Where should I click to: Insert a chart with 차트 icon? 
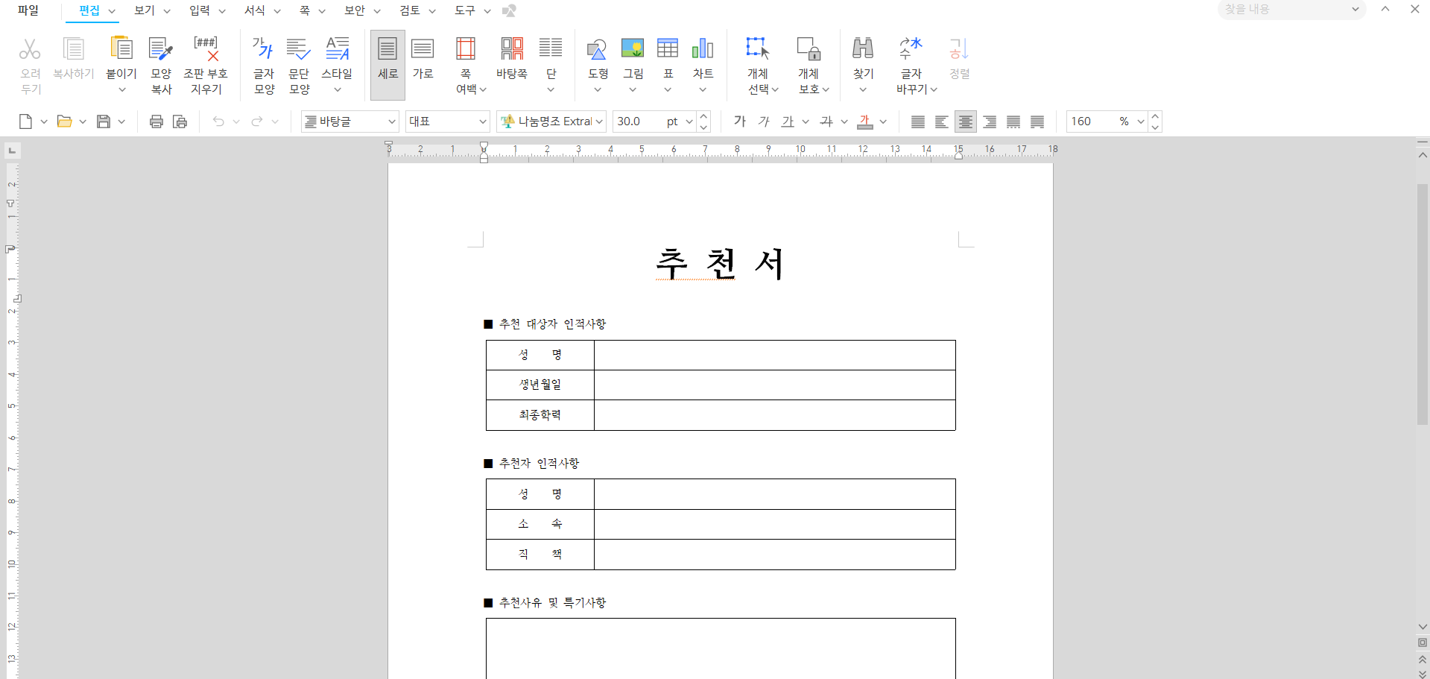point(703,49)
